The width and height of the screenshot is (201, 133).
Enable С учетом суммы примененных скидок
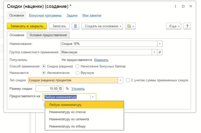[128, 80]
